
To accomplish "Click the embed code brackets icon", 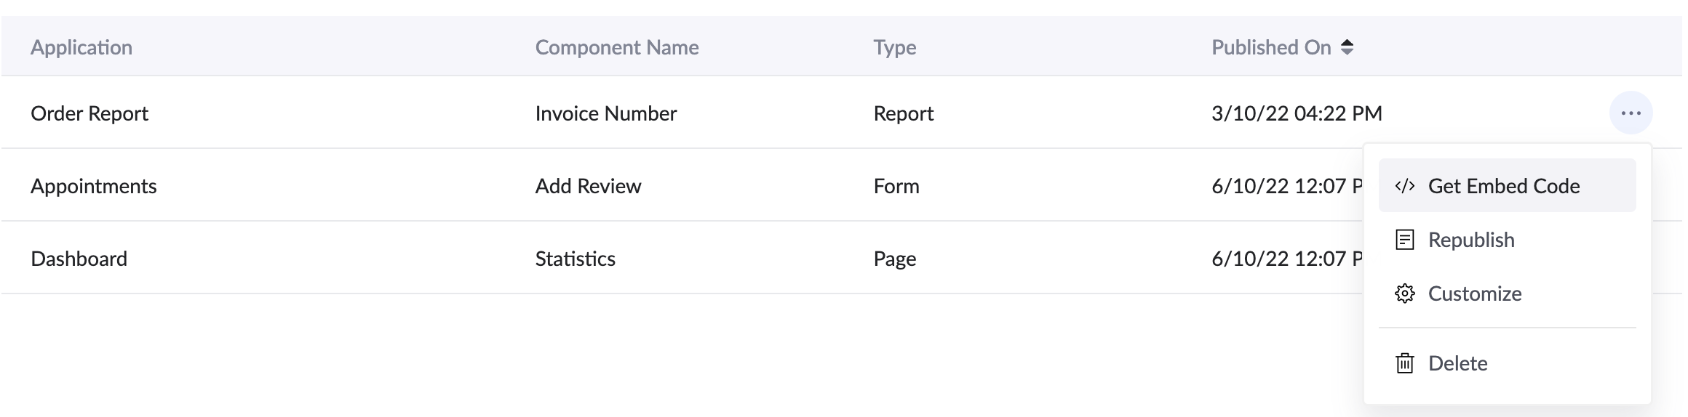I will pyautogui.click(x=1404, y=186).
